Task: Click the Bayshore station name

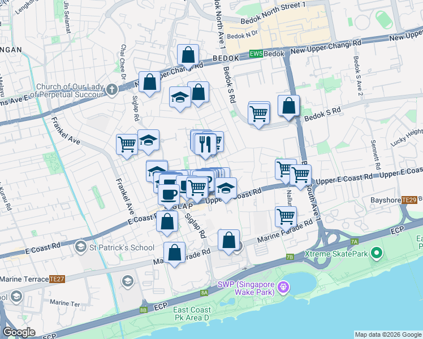Action: [386, 200]
